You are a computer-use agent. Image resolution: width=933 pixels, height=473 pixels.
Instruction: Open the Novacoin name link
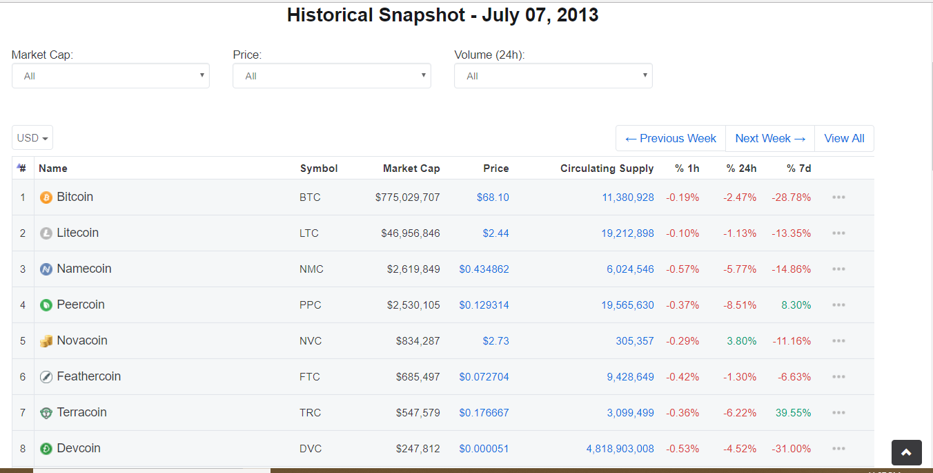(x=82, y=340)
